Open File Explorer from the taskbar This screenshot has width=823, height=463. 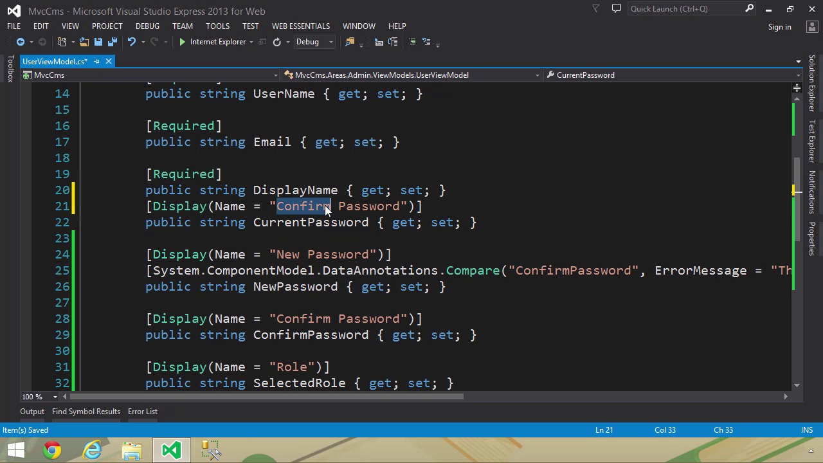[132, 450]
